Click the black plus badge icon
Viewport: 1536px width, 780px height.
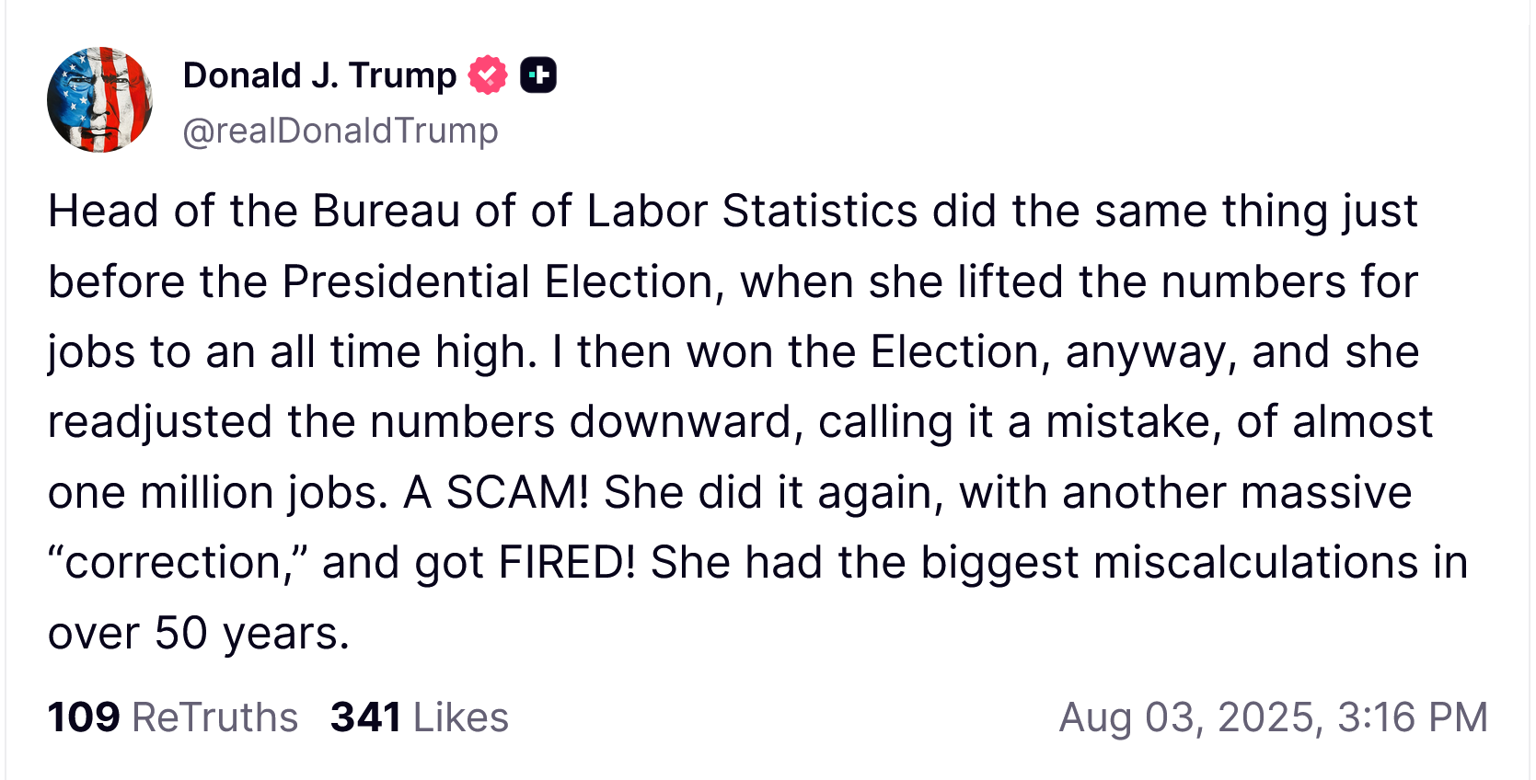coord(538,75)
